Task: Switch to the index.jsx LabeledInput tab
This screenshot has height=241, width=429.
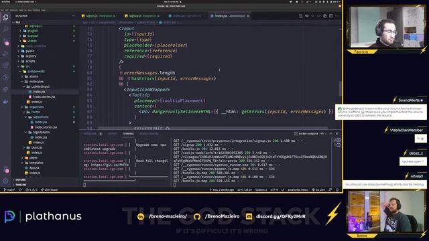Action: click(x=230, y=16)
